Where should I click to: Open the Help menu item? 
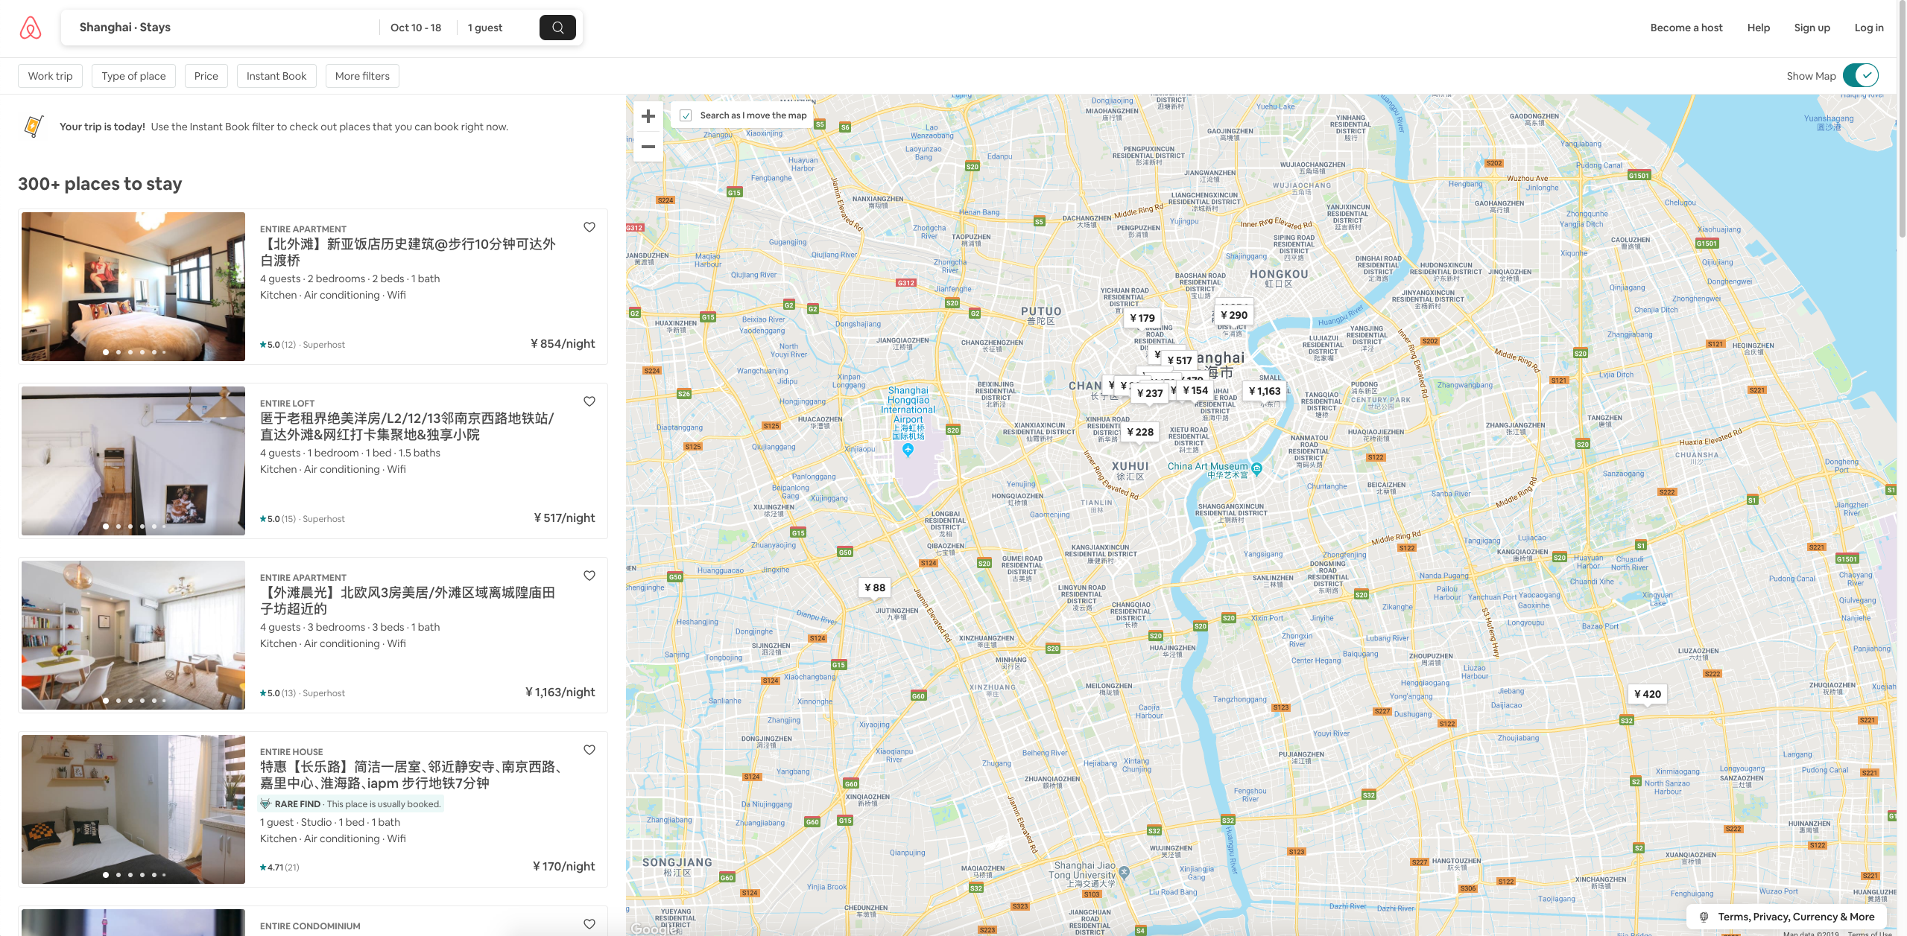click(x=1759, y=28)
